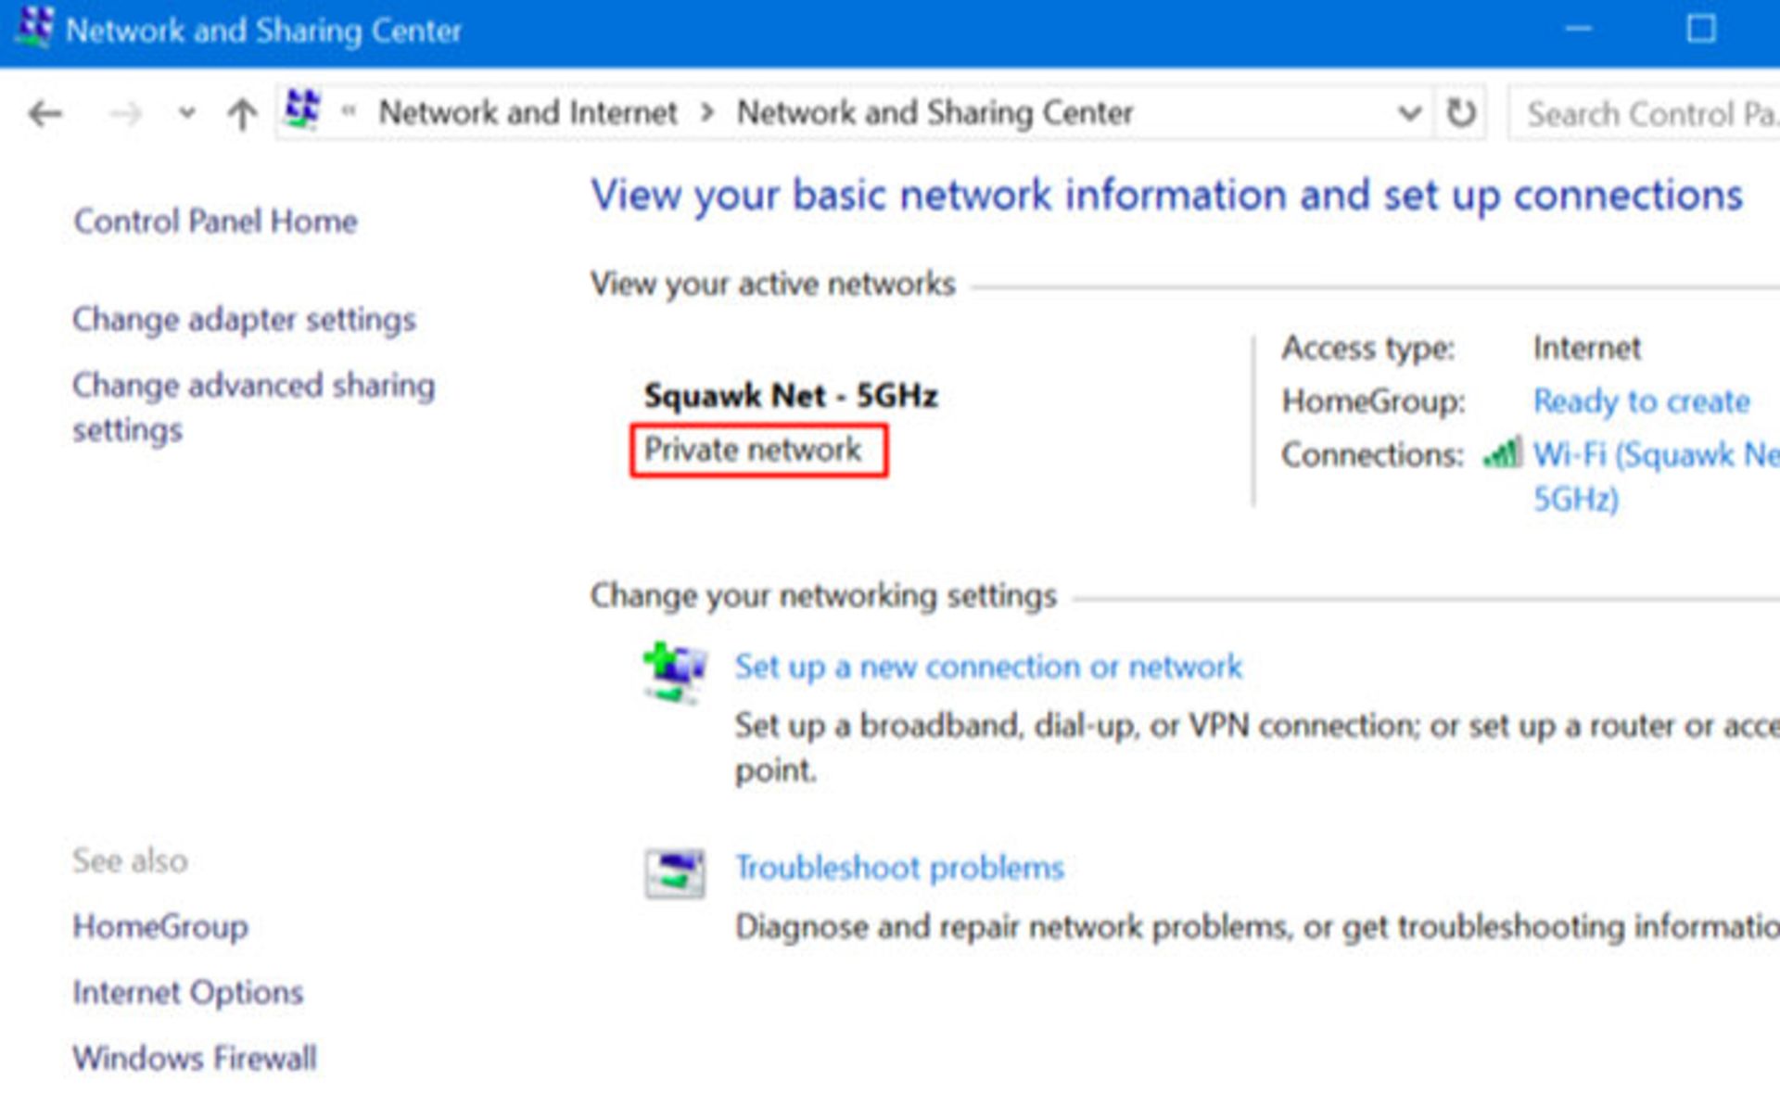Viewport: 1780px width, 1119px height.
Task: Open Change adapter settings
Action: point(244,320)
